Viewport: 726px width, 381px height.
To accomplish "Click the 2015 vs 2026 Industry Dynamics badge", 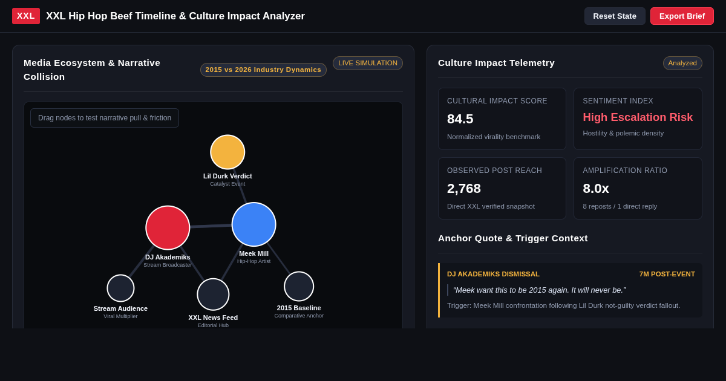I will pos(263,70).
